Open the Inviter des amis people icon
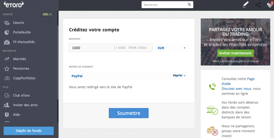This screenshot has width=274, height=138. (7, 105)
